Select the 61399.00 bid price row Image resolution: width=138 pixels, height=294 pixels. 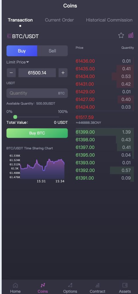[x=105, y=132]
